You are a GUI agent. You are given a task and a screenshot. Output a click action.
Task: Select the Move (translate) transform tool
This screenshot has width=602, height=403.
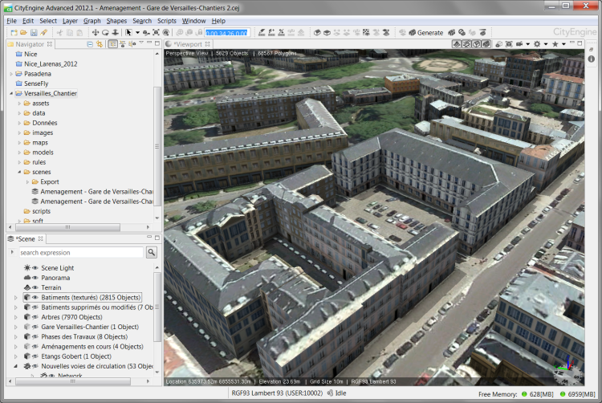pyautogui.click(x=96, y=33)
